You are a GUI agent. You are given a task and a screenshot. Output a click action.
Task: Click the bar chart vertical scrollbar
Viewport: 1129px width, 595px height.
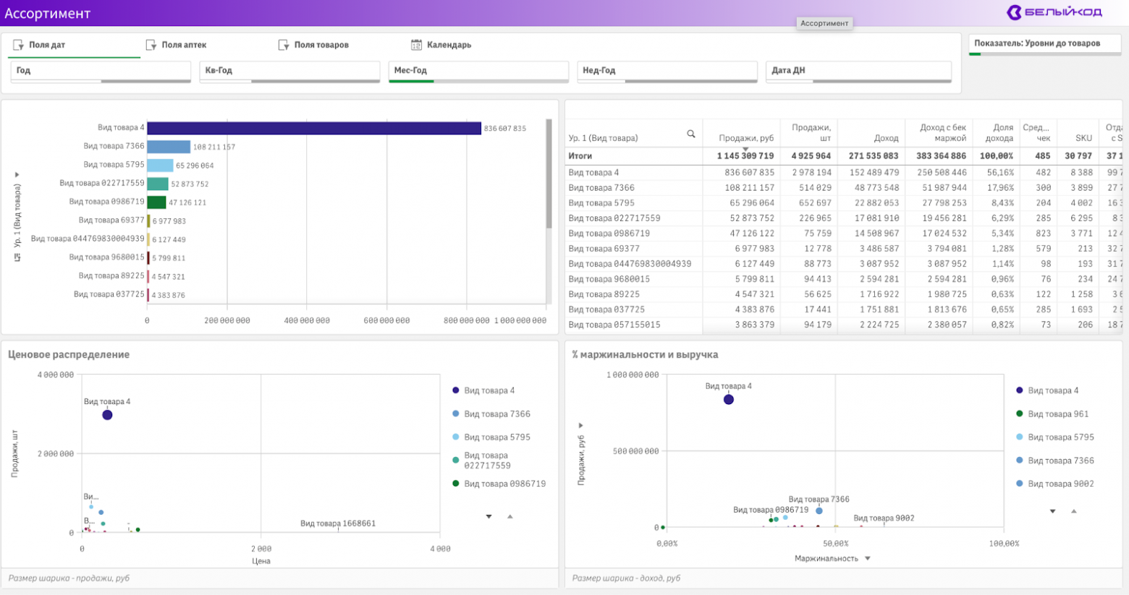coord(549,175)
